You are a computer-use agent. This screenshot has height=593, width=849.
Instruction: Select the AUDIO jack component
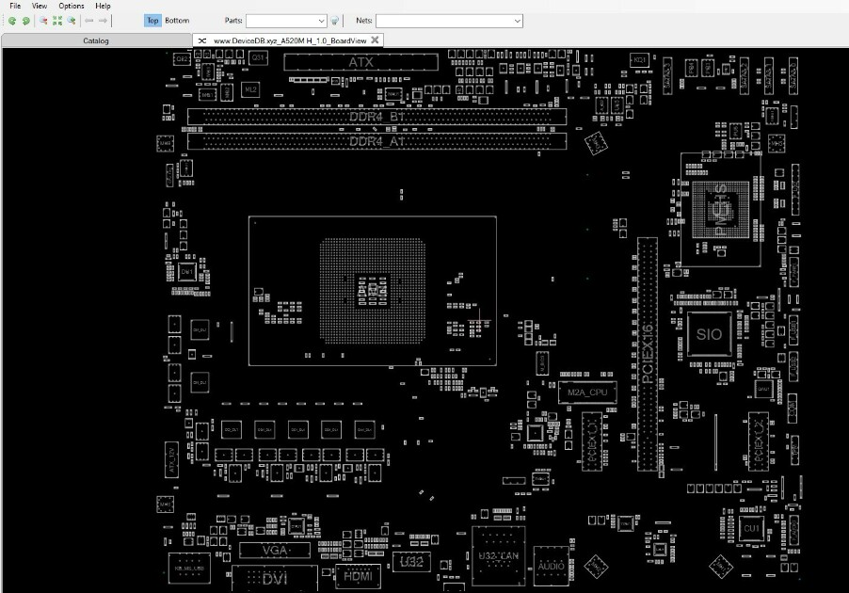point(552,566)
